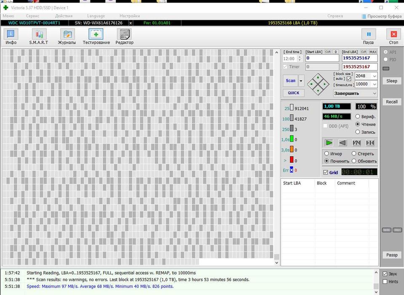Click the left arrow of the navigation diamond
This screenshot has width=404, height=295.
point(311,84)
